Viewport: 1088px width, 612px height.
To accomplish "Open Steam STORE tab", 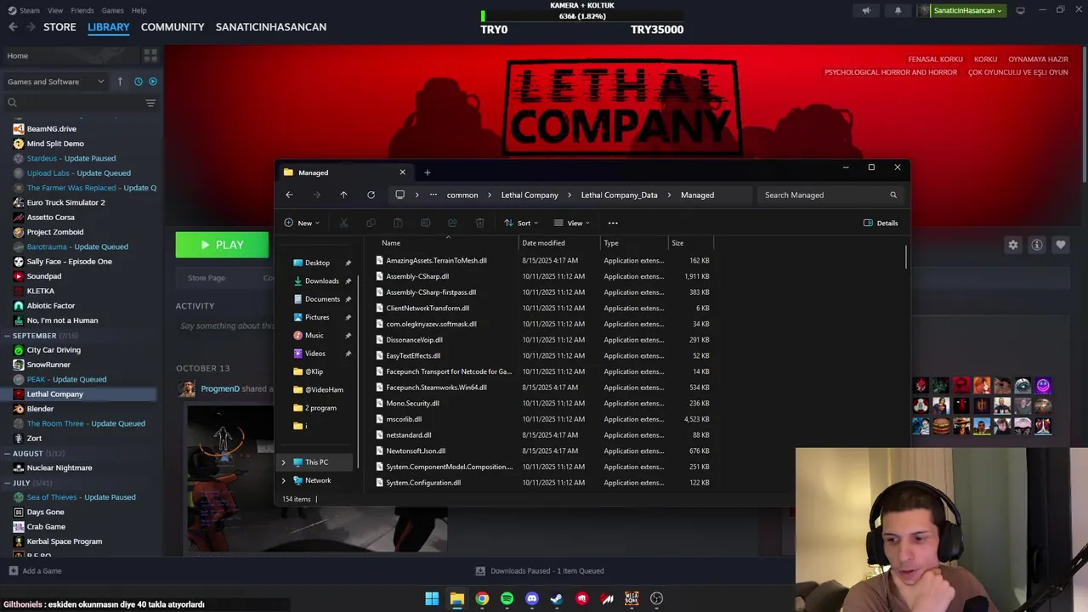I will coord(59,27).
